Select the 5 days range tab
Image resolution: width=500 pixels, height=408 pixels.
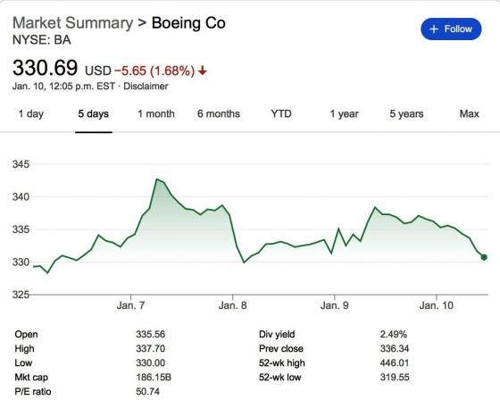[94, 113]
